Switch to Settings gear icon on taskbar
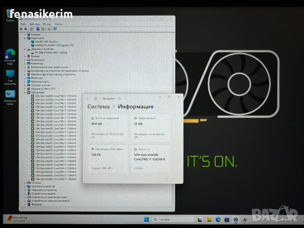 point(236,219)
